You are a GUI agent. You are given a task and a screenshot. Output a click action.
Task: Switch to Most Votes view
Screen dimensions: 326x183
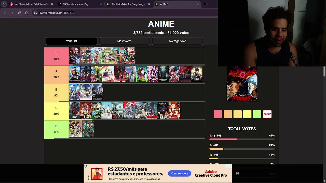click(124, 41)
